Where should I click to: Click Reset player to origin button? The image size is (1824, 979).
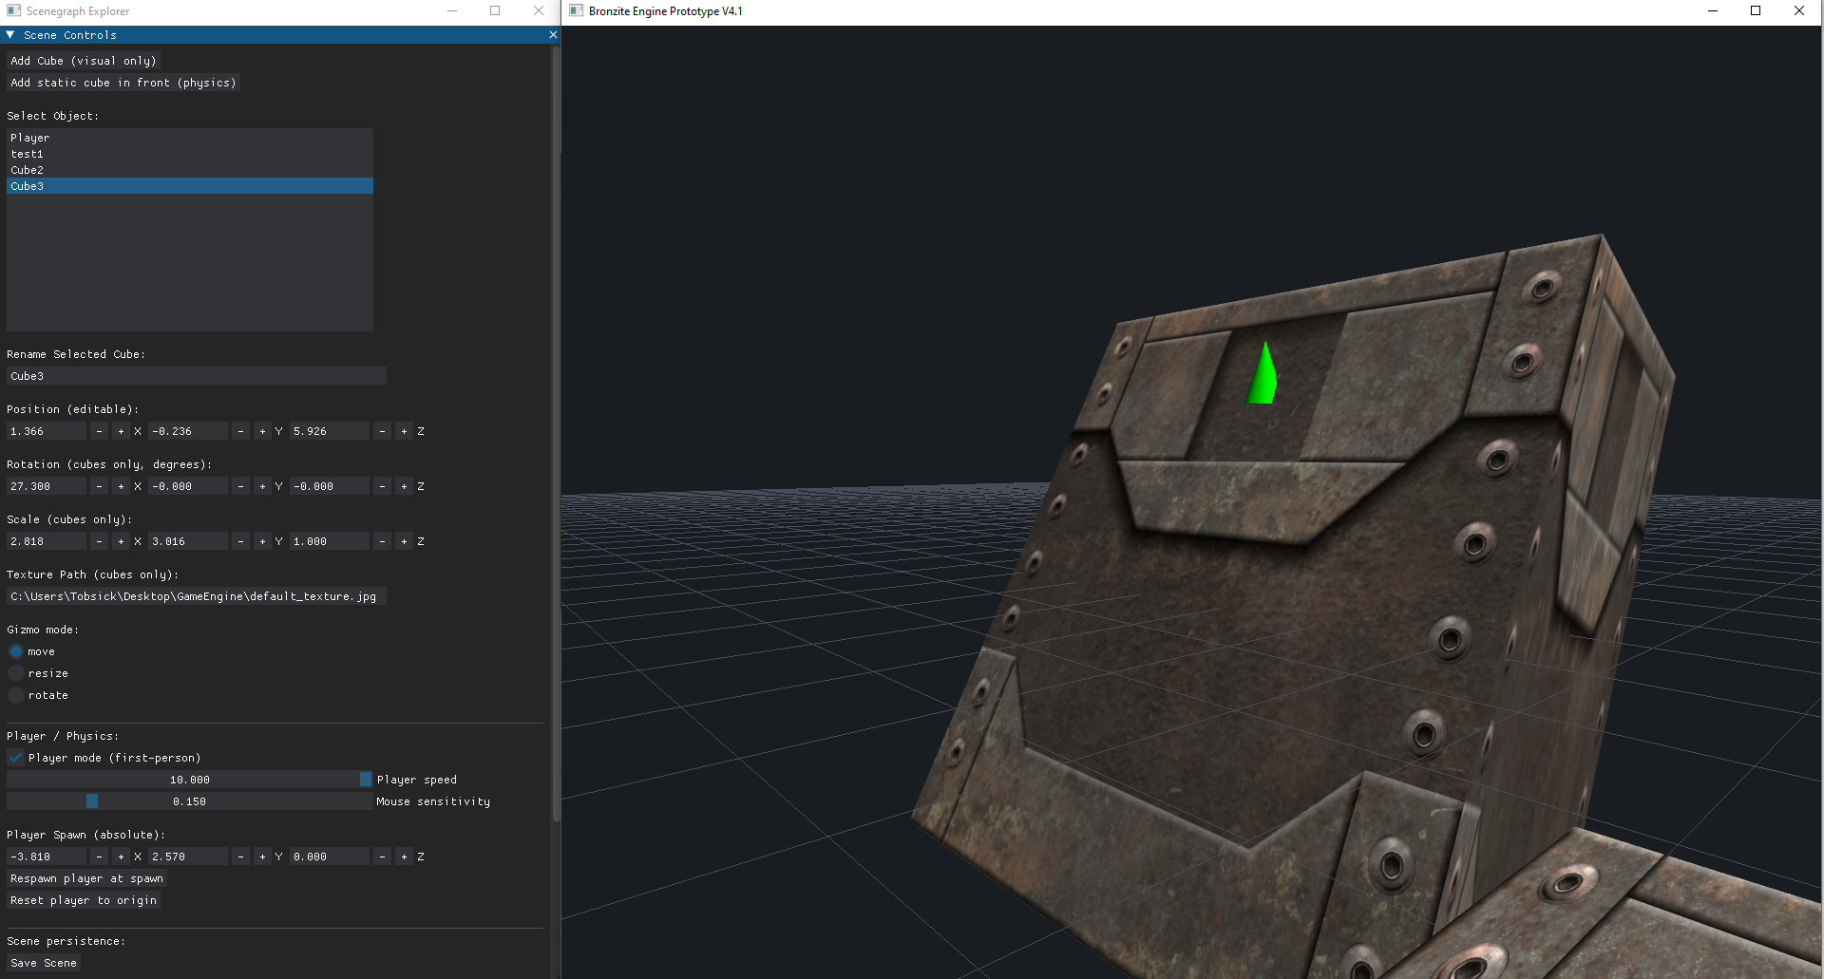[84, 900]
